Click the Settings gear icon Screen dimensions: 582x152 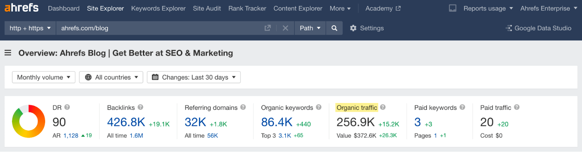(353, 28)
